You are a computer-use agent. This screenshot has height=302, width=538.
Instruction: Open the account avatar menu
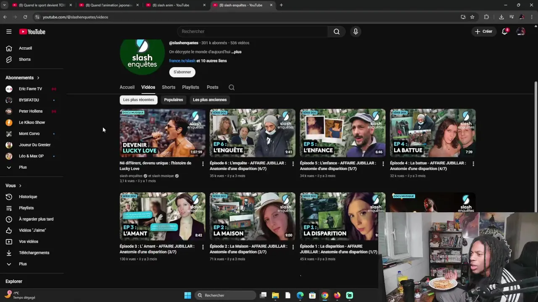coord(521,31)
